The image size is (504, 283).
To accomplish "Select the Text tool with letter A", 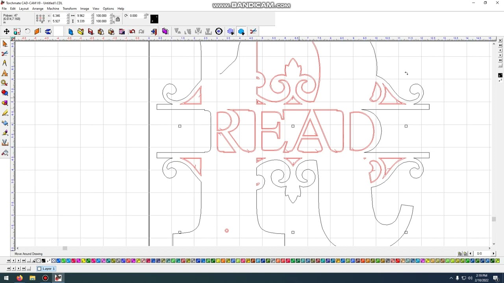I will point(5,73).
